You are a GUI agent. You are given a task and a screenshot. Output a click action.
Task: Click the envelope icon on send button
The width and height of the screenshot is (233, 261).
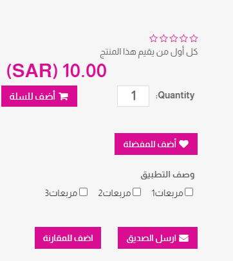click(184, 238)
